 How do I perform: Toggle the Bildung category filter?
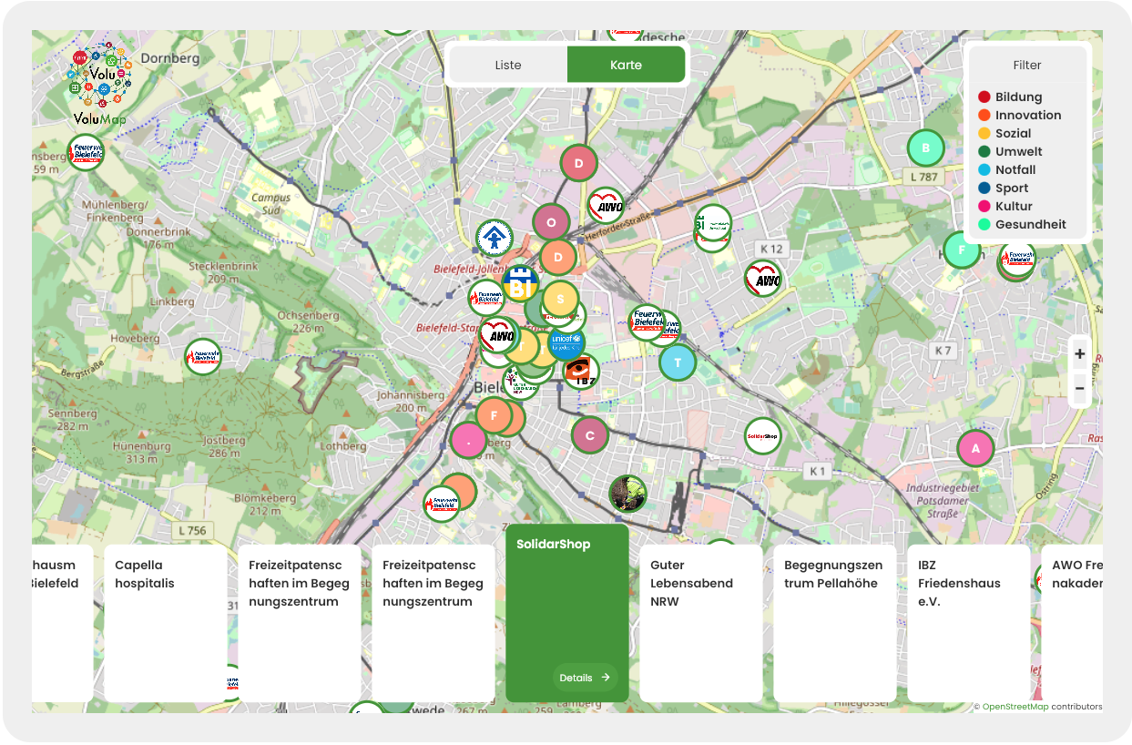click(x=1018, y=97)
